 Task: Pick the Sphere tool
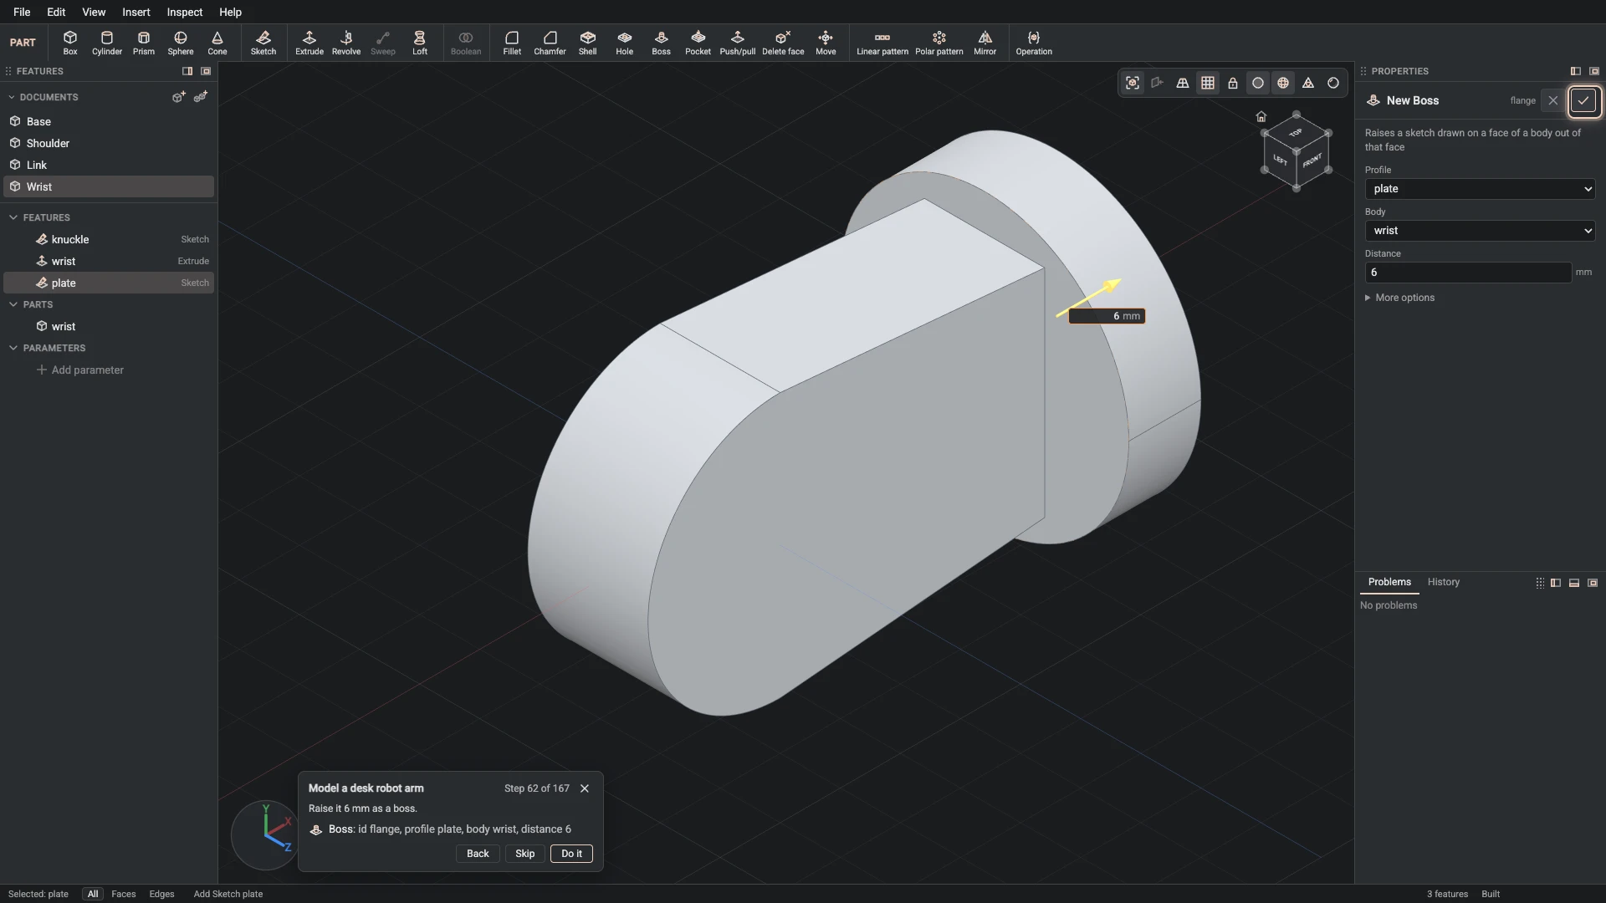(181, 43)
